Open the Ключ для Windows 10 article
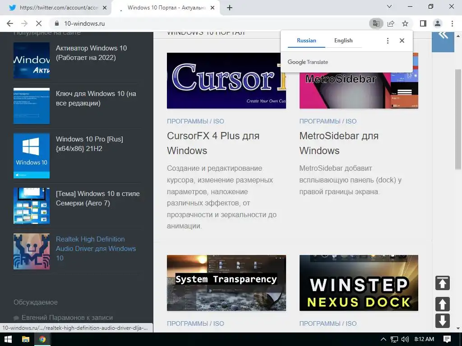This screenshot has width=462, height=346. [x=96, y=98]
